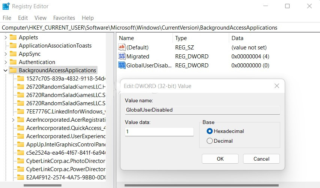Select the Hexadecimal base option
The height and width of the screenshot is (188, 320).
(x=210, y=131)
